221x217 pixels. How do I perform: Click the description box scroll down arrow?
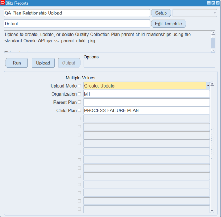click(x=213, y=50)
